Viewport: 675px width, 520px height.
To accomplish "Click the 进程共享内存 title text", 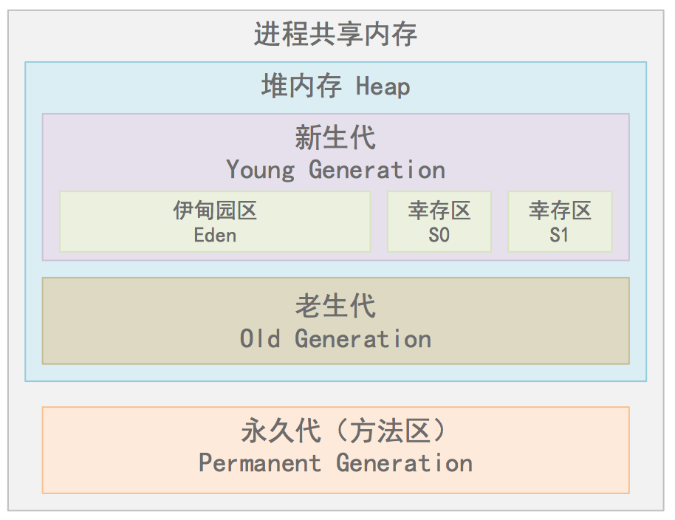I will pos(336,35).
